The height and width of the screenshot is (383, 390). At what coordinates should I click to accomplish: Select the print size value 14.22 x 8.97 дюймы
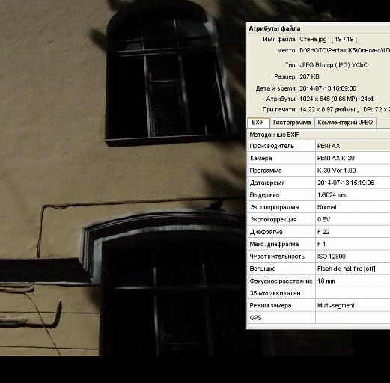tap(327, 109)
